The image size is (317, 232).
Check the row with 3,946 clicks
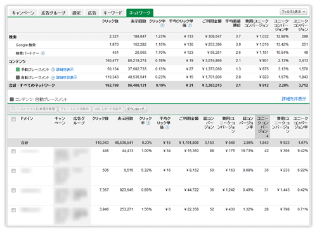click(13, 210)
